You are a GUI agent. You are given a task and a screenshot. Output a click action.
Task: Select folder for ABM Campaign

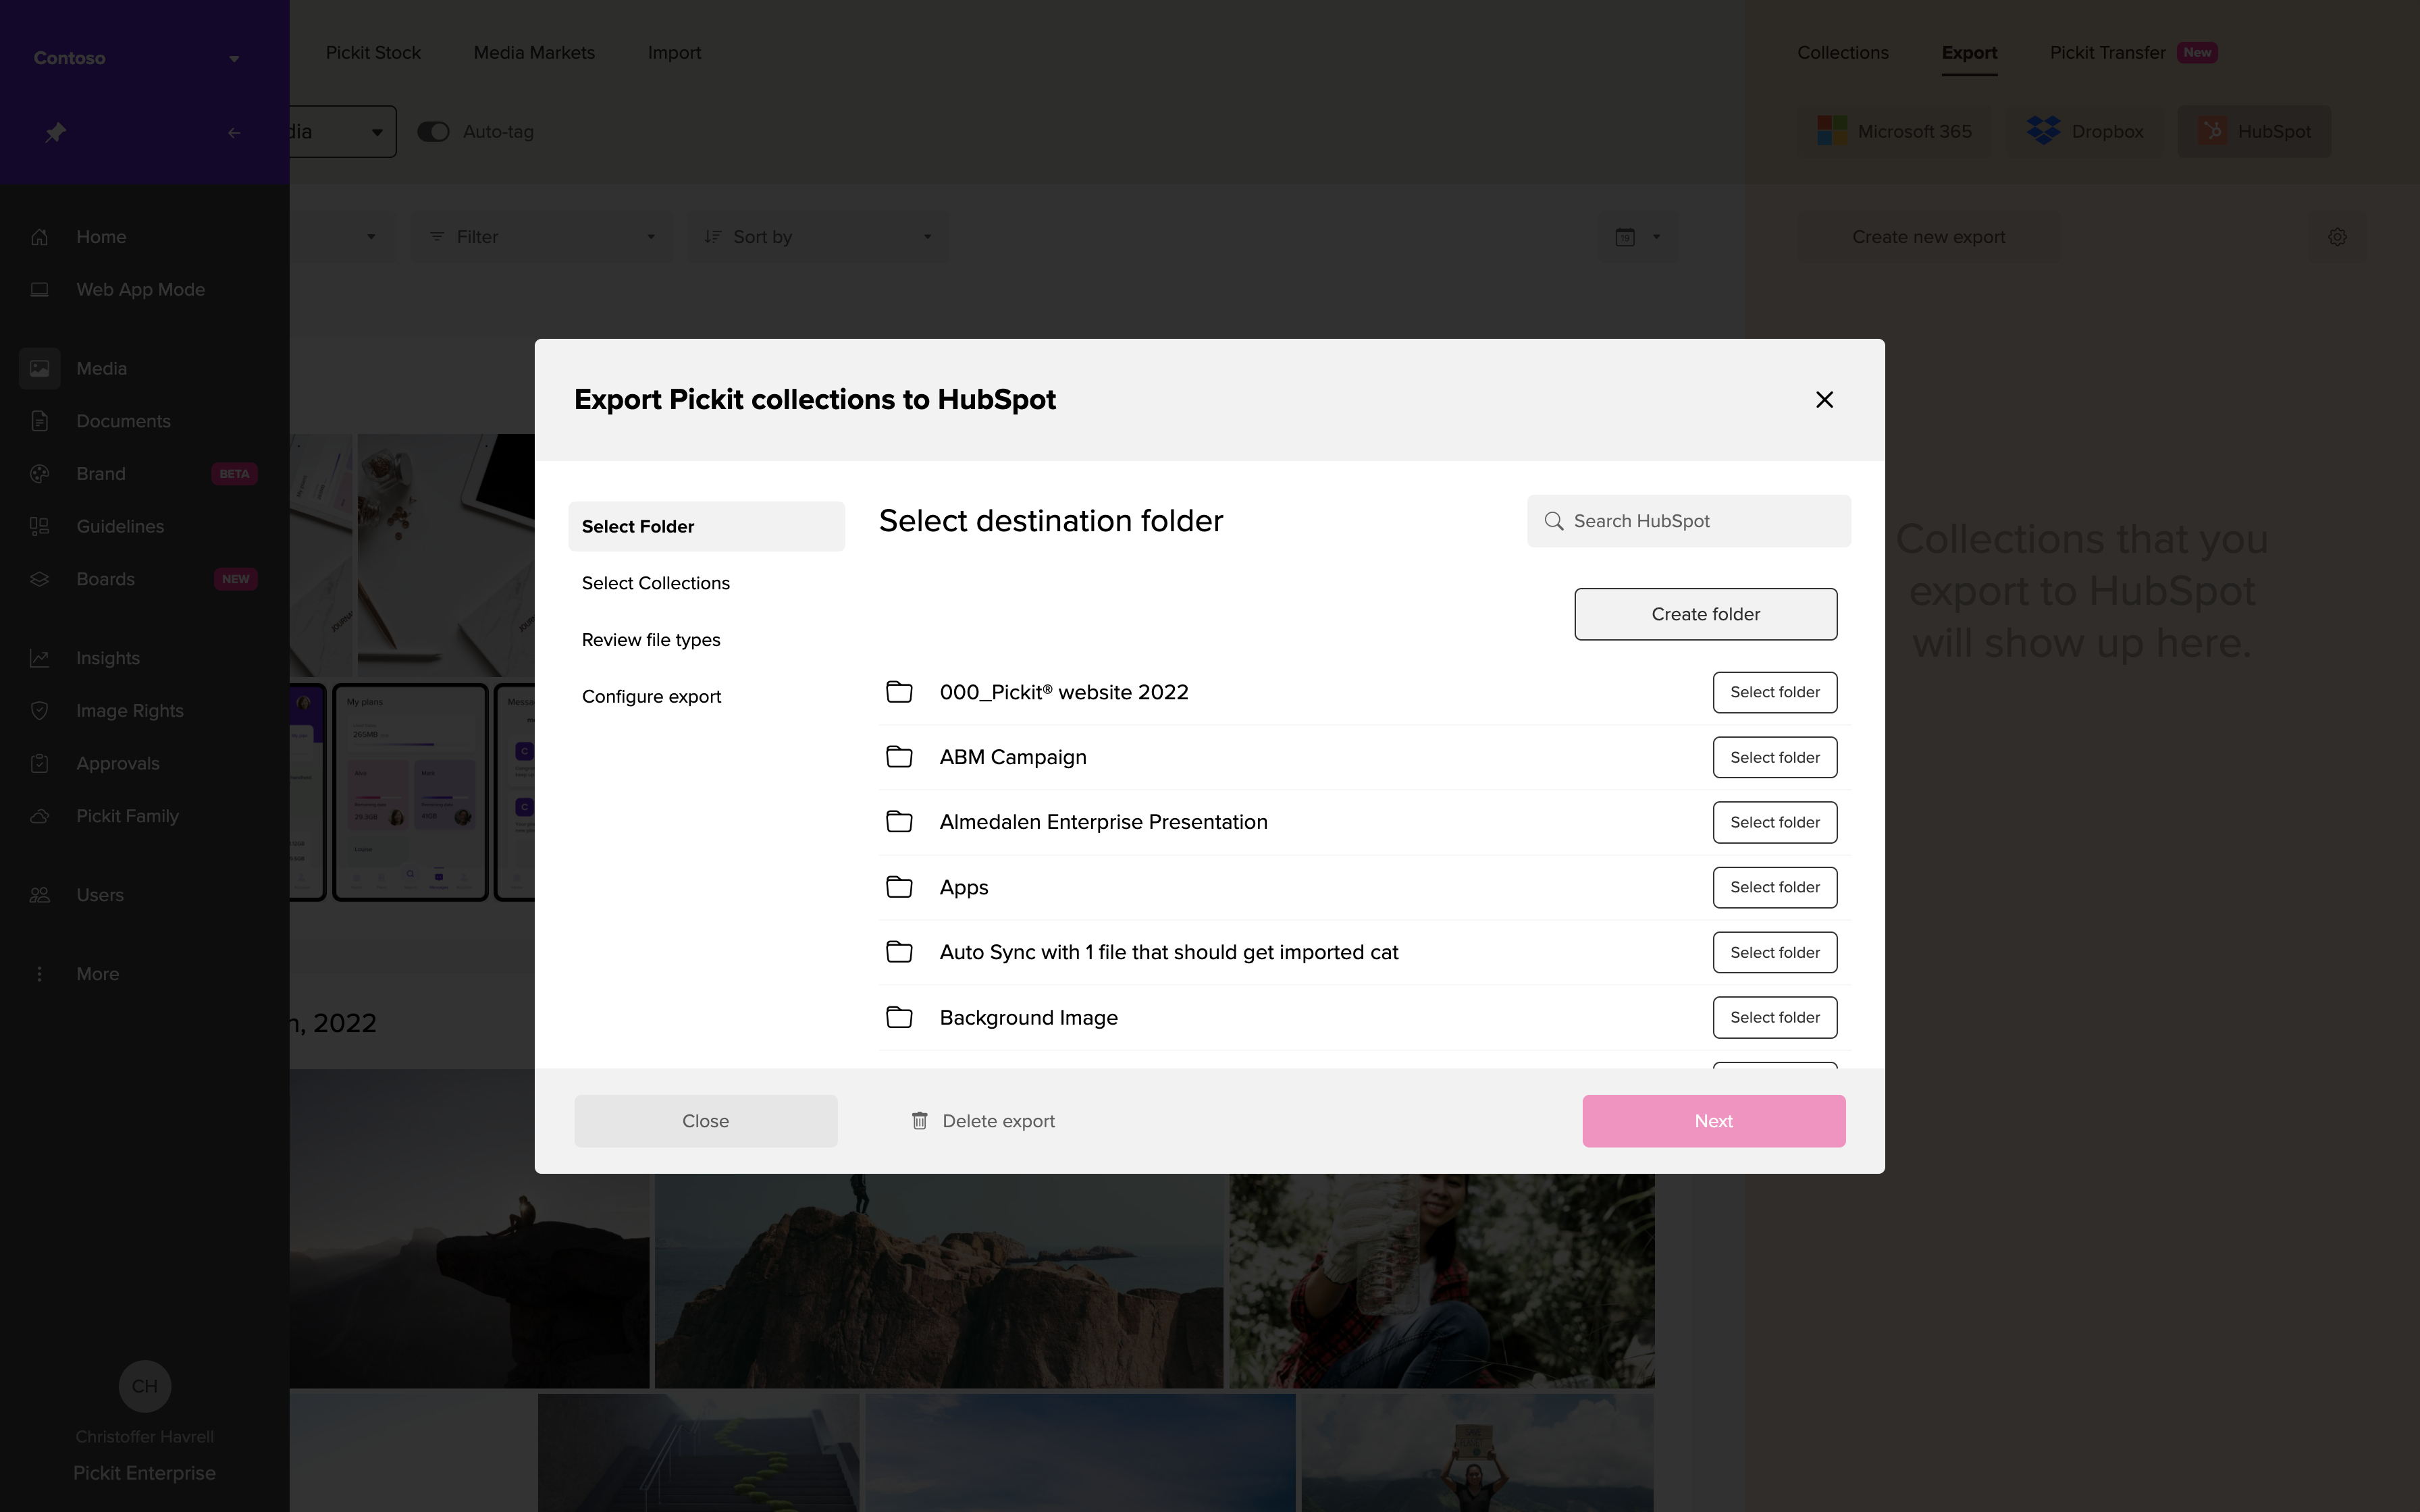tap(1774, 757)
